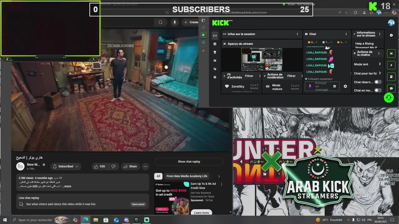The image size is (399, 224).
Task: Open YouTube video more actions ellipsis
Action: click(x=145, y=166)
